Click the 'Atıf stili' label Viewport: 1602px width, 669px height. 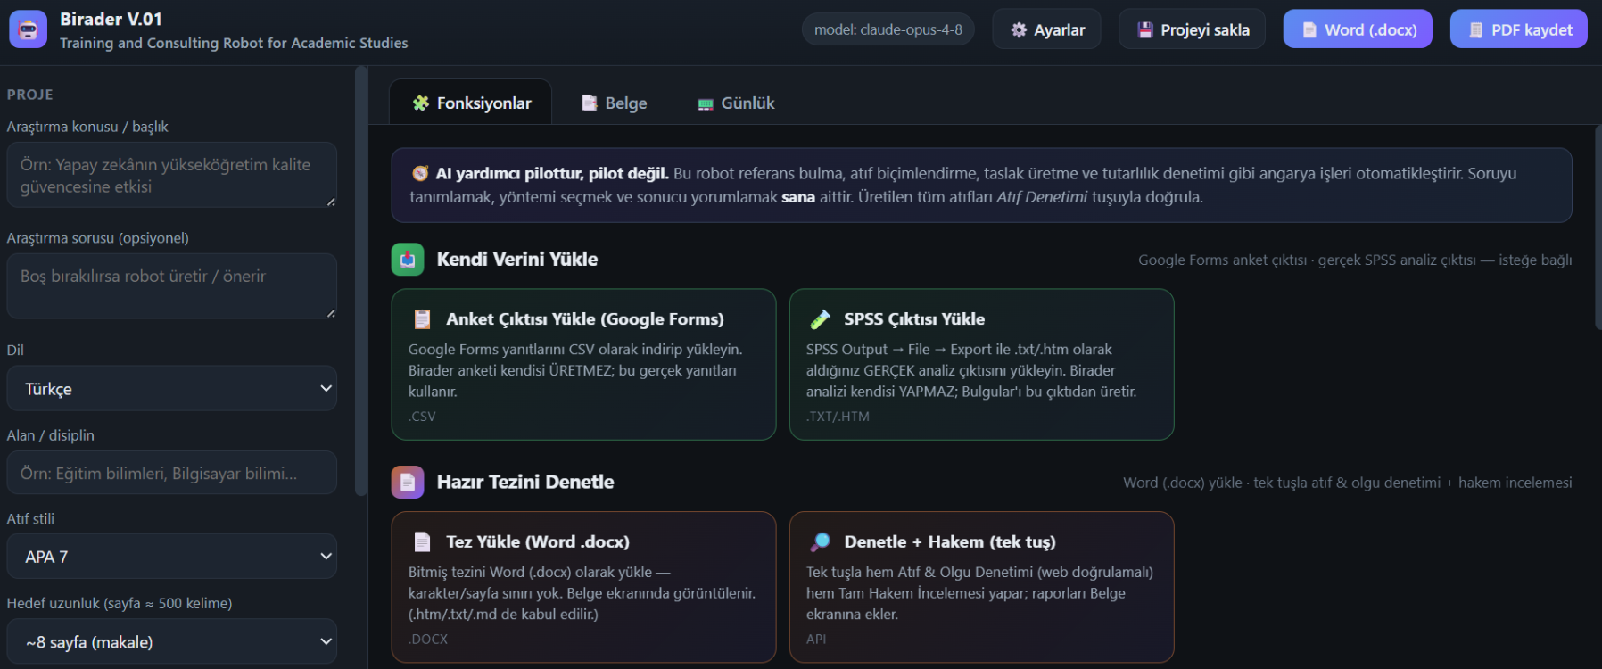[x=31, y=519]
